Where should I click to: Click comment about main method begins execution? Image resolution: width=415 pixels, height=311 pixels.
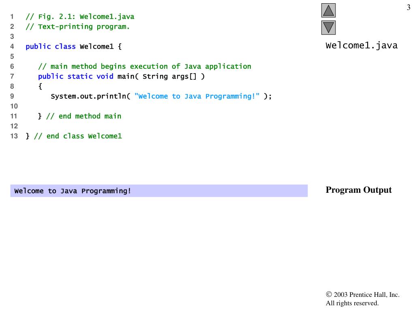[x=145, y=66]
